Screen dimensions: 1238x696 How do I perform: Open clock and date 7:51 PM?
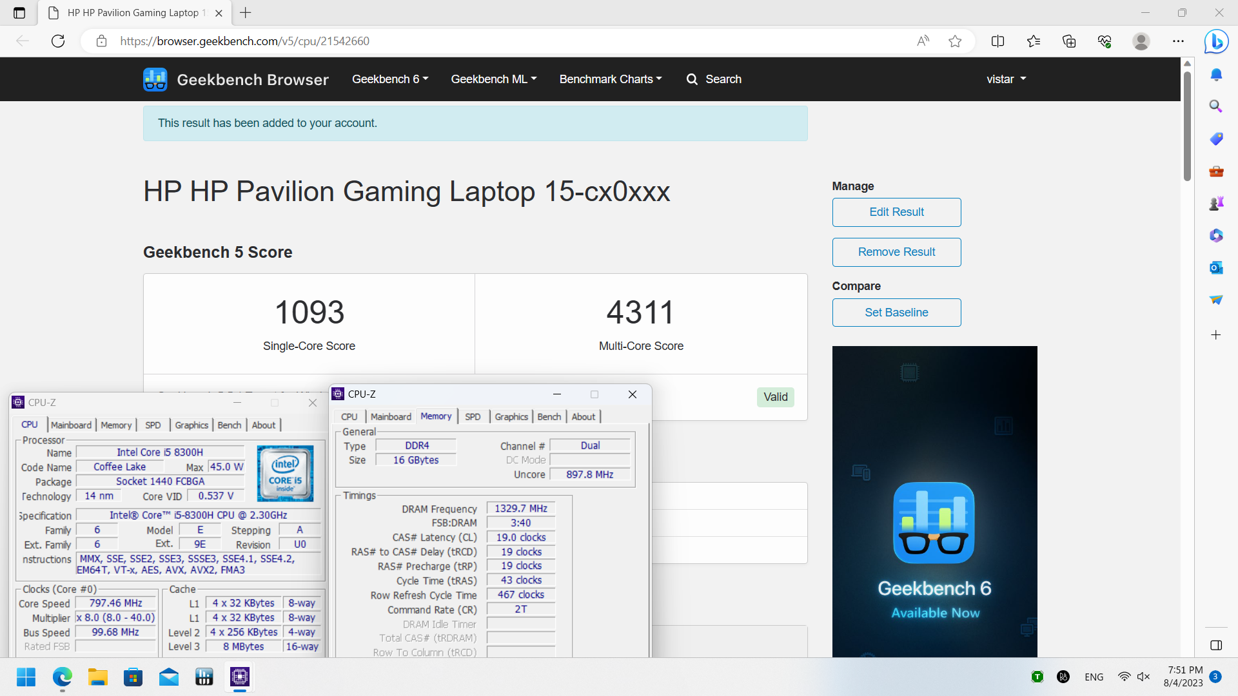point(1183,677)
